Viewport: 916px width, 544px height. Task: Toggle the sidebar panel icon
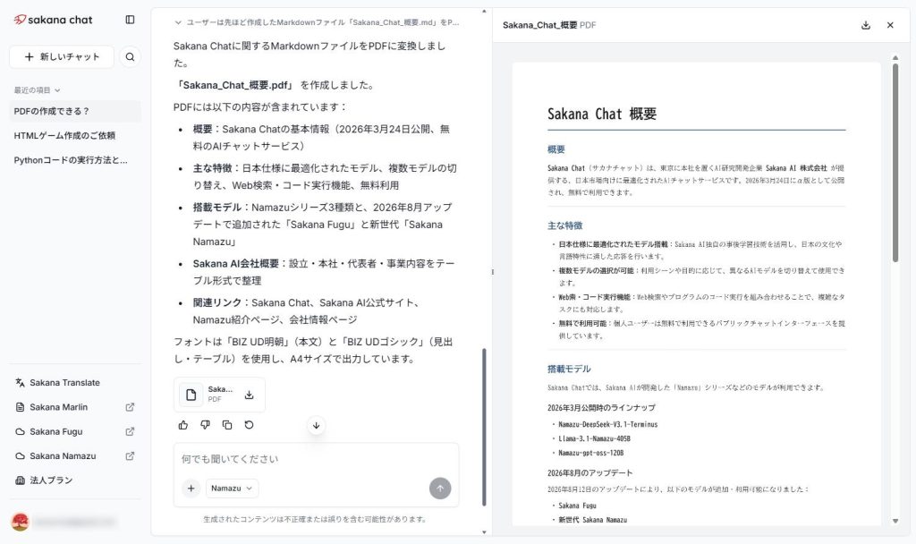[x=130, y=20]
